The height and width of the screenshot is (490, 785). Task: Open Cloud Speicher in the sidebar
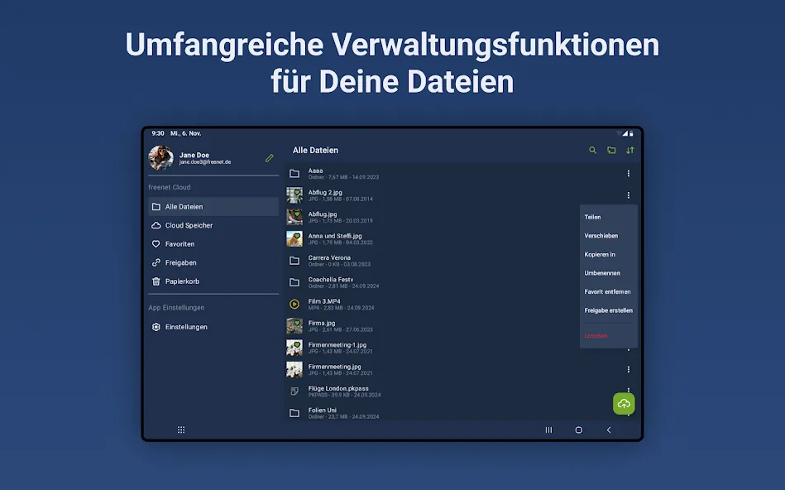pyautogui.click(x=213, y=225)
